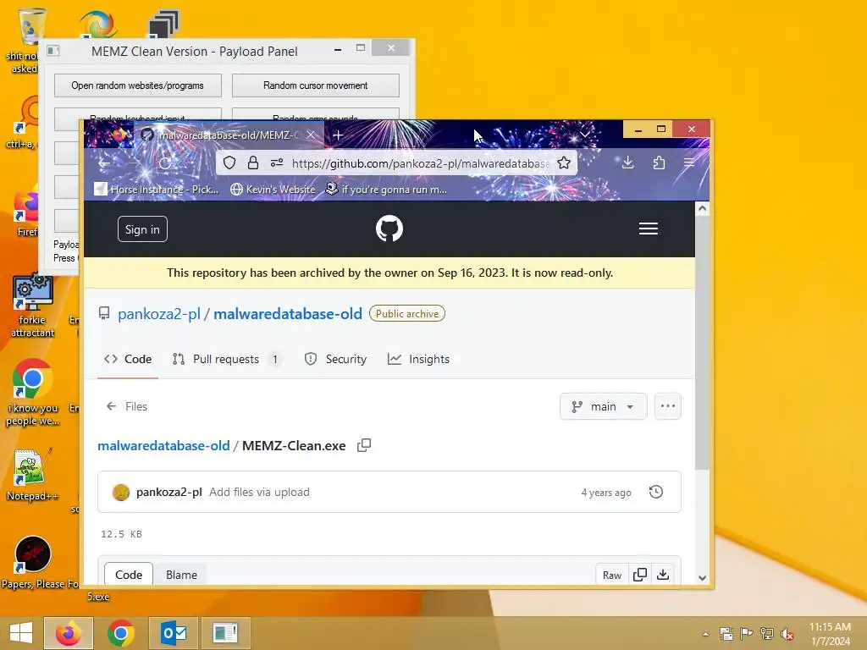
Task: Open the more file actions ellipsis button
Action: (668, 406)
